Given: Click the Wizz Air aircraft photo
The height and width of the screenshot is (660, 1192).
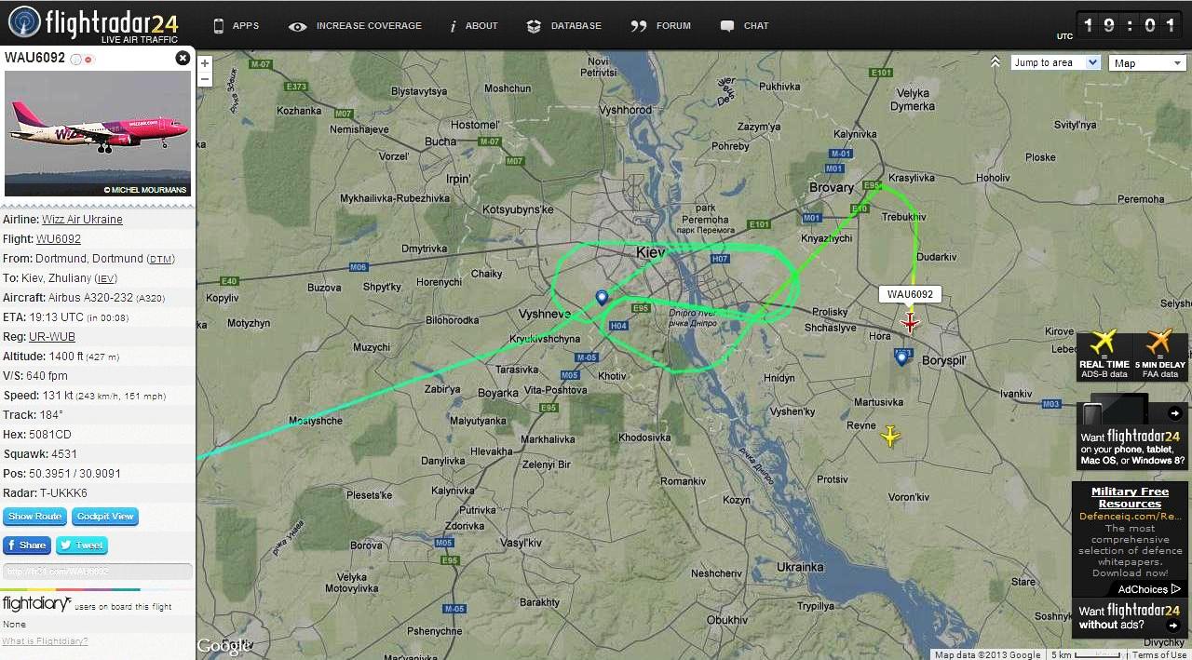Looking at the screenshot, I should 98,133.
